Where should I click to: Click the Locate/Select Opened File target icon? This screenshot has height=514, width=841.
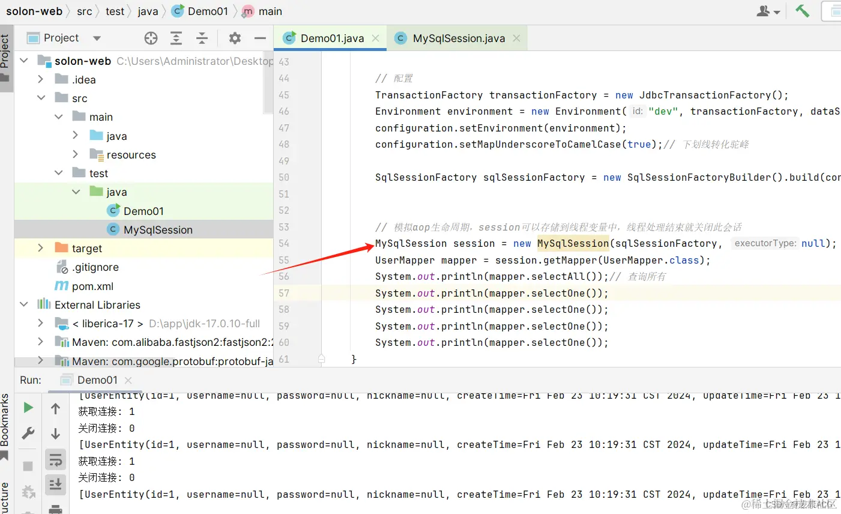coord(151,38)
